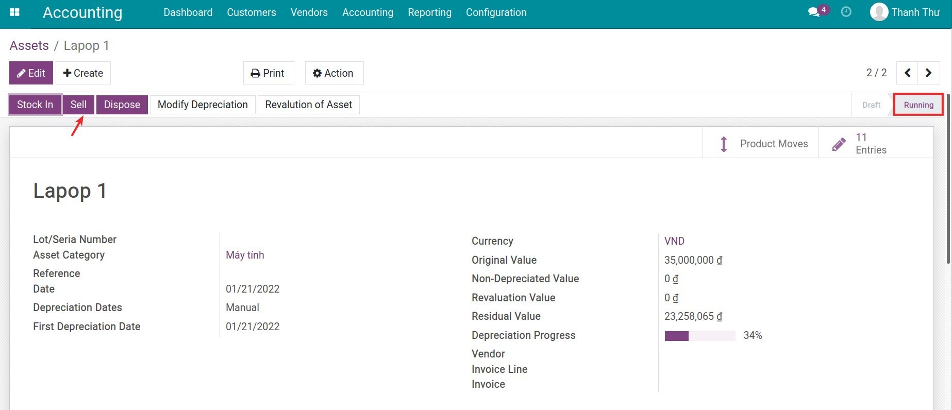Open the conversations chat icon
This screenshot has width=952, height=410.
pyautogui.click(x=814, y=12)
